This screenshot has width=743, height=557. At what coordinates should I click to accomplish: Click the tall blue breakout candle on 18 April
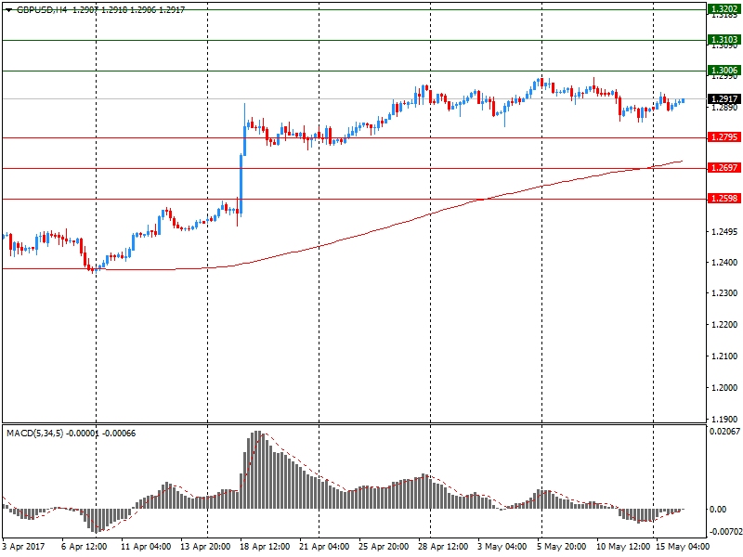[241, 184]
